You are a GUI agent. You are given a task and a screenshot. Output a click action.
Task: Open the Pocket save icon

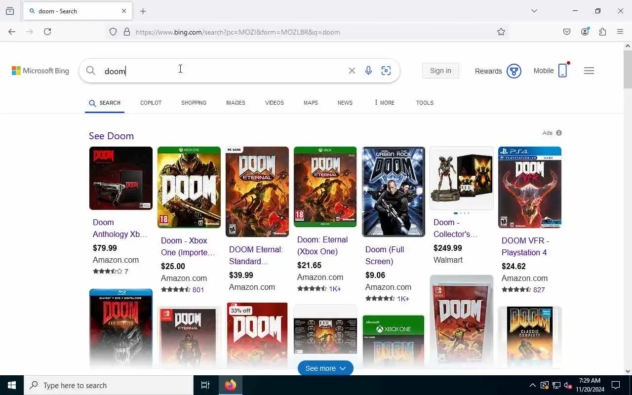coord(567,32)
